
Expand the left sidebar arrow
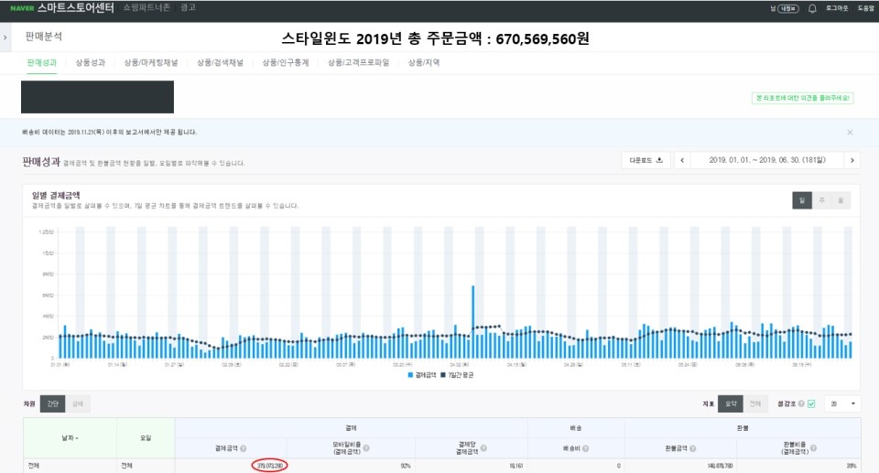click(x=5, y=38)
